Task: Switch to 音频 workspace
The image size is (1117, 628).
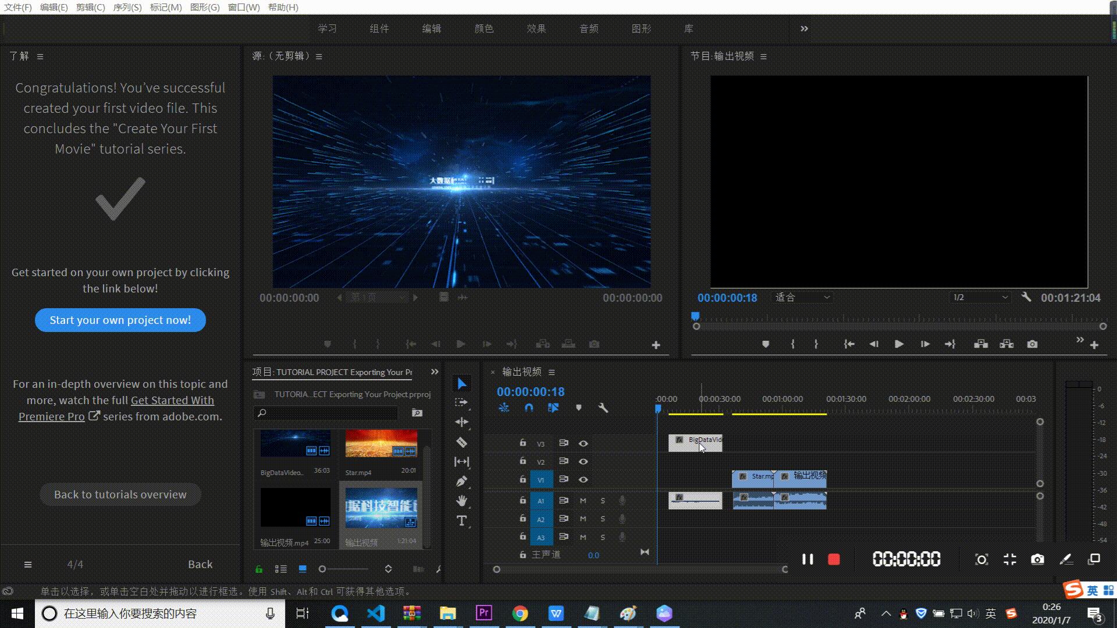Action: pyautogui.click(x=589, y=28)
